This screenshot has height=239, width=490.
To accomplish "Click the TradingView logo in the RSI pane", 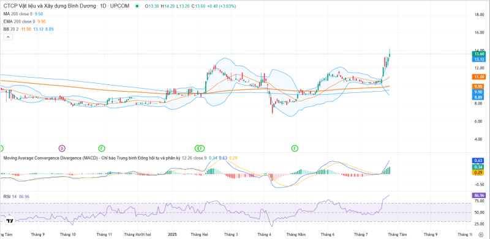I will point(10,221).
